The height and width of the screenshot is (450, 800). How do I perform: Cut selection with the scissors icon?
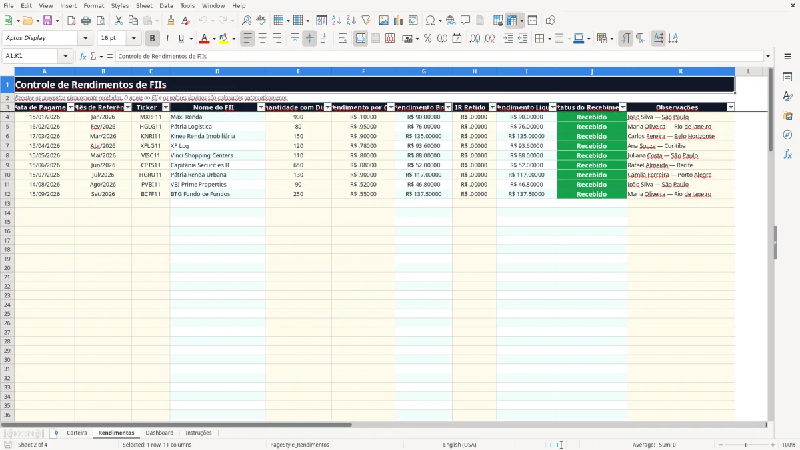click(119, 21)
